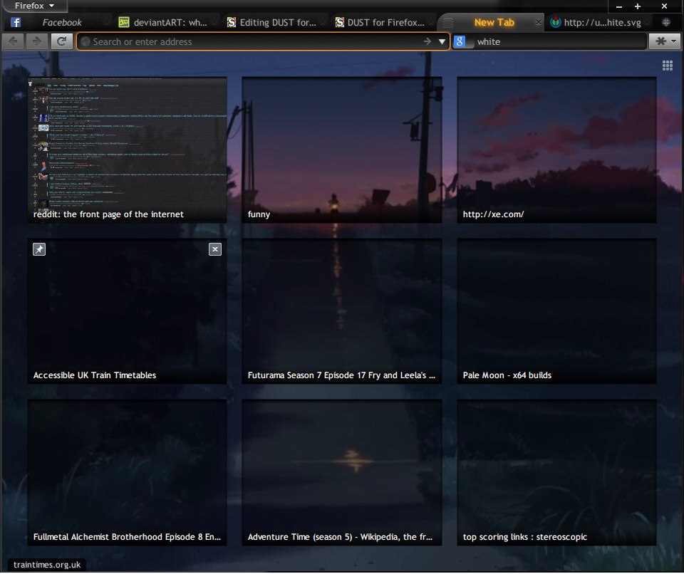Image resolution: width=684 pixels, height=574 pixels.
Task: Open top scoring links stereoscopic tile
Action: pyautogui.click(x=556, y=472)
